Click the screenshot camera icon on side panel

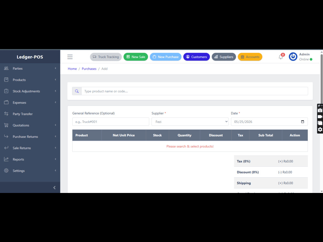point(320,110)
